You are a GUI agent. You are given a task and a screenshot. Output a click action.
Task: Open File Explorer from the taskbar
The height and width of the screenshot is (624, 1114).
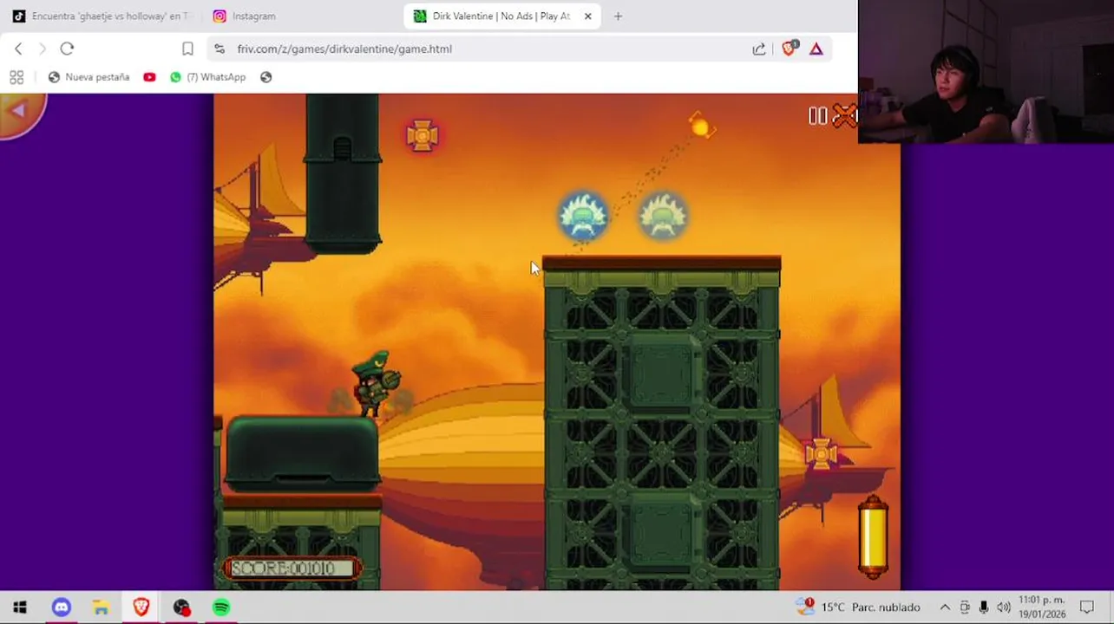101,608
